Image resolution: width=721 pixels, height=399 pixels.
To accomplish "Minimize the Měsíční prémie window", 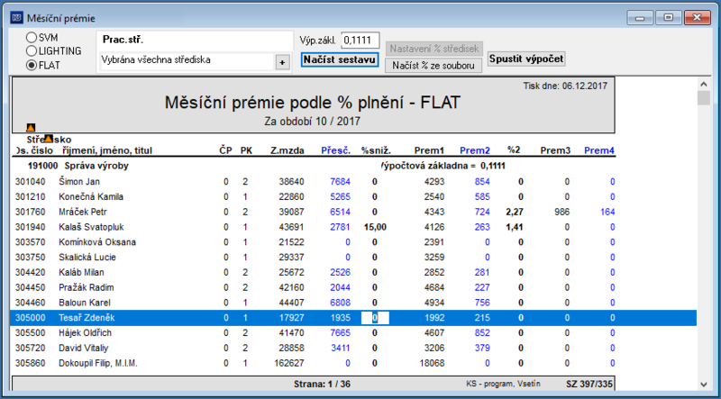I will pyautogui.click(x=640, y=18).
